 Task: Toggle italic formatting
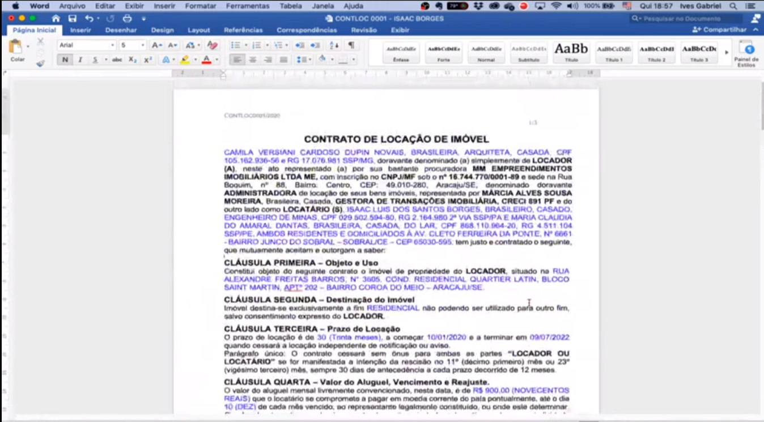80,60
